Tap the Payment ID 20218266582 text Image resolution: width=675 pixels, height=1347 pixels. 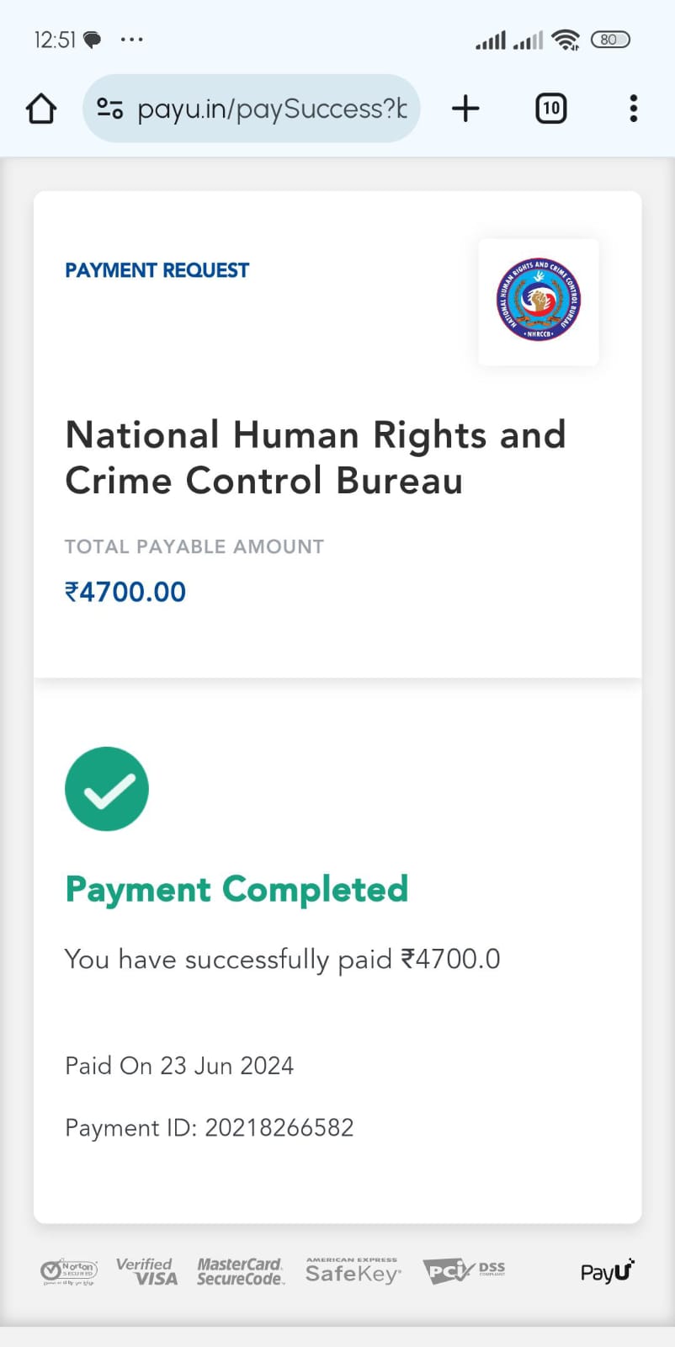(210, 1128)
